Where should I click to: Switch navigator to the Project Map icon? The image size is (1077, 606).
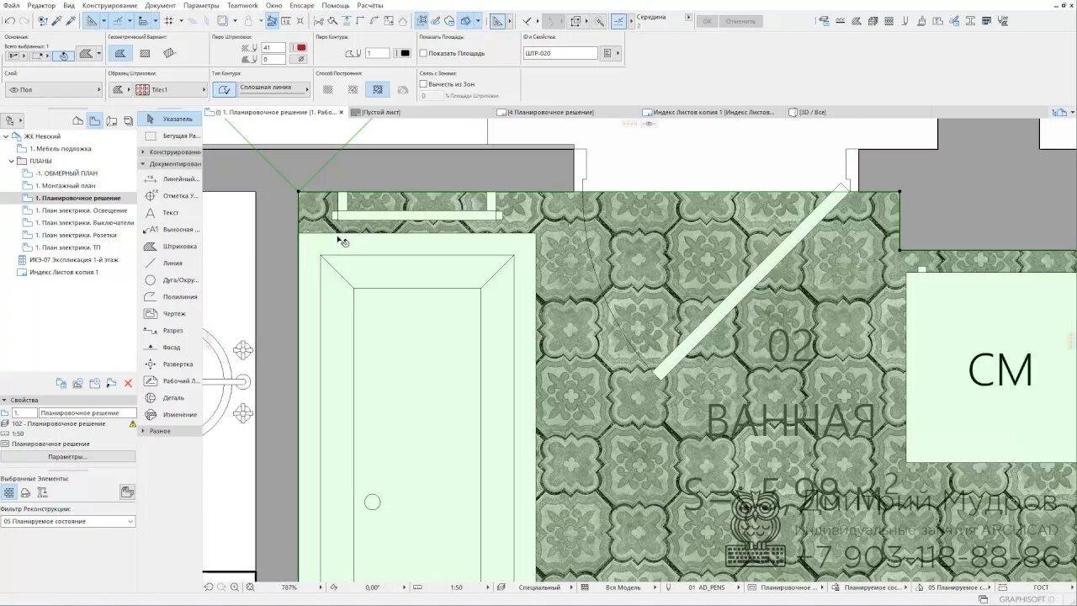(x=78, y=120)
